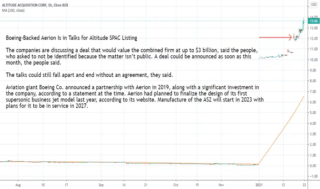Click the 7.00 level on price scale
Viewport: 320px width, 189px height.
point(314,91)
